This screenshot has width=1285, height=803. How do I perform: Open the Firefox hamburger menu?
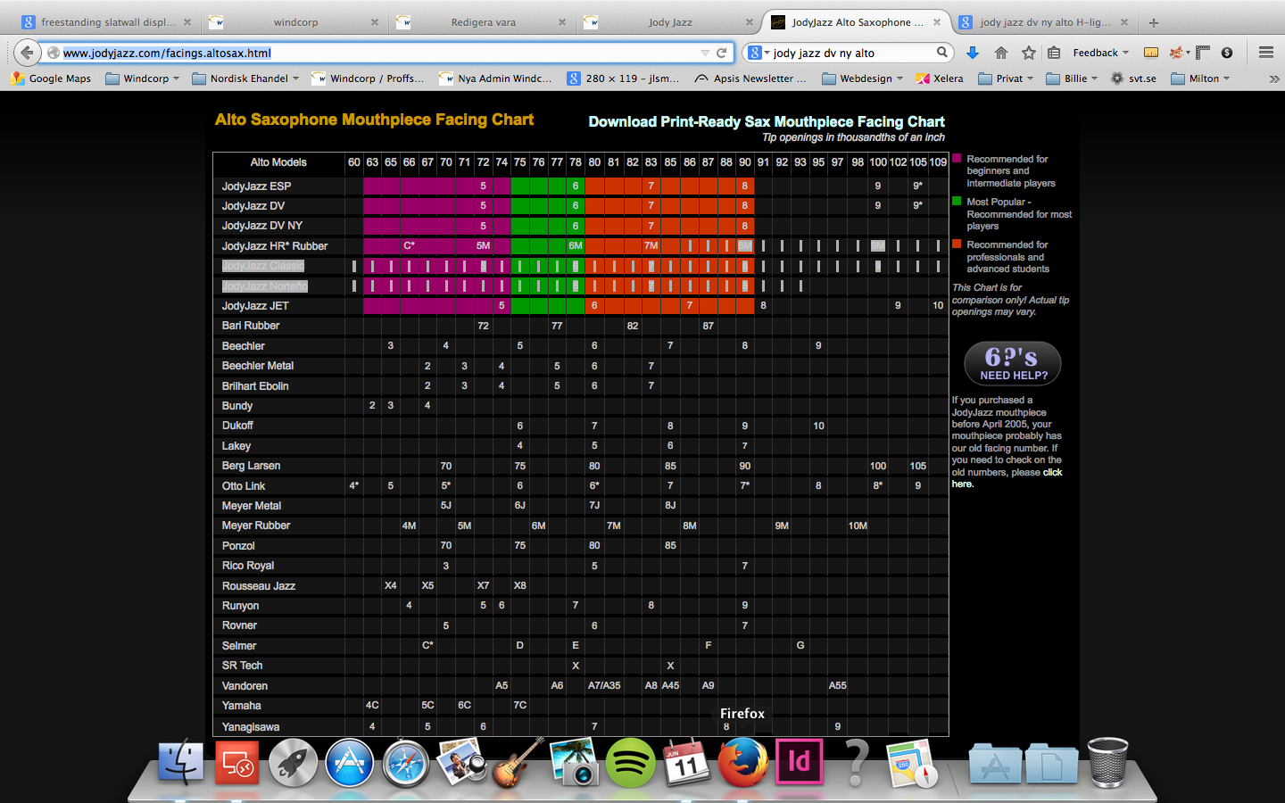(1265, 53)
